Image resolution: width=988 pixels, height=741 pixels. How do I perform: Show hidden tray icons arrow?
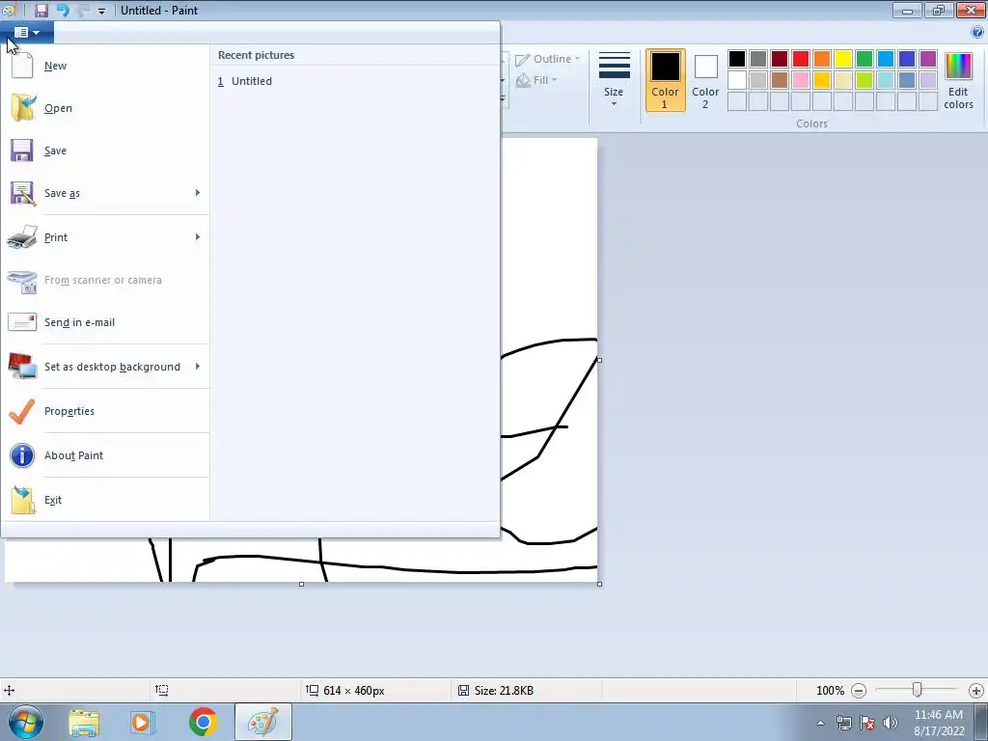(x=820, y=723)
